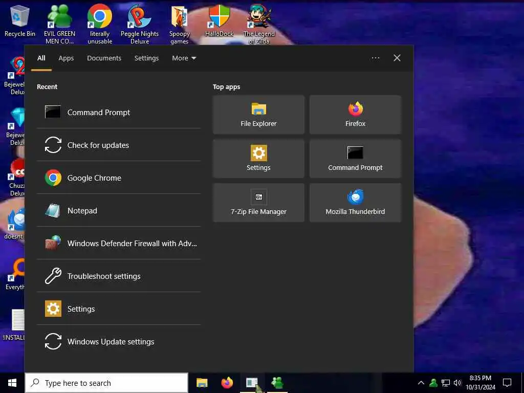Open network status tray icon

click(x=446, y=383)
